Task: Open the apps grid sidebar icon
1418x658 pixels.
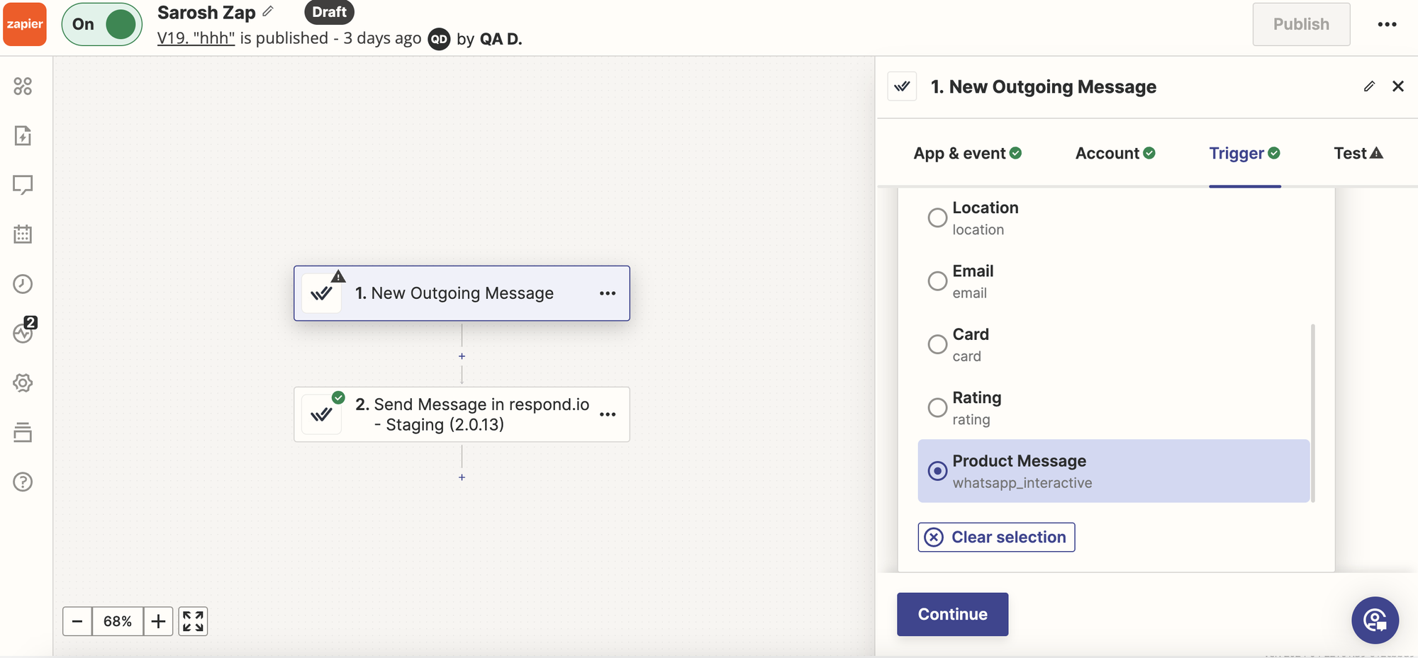Action: click(x=23, y=86)
